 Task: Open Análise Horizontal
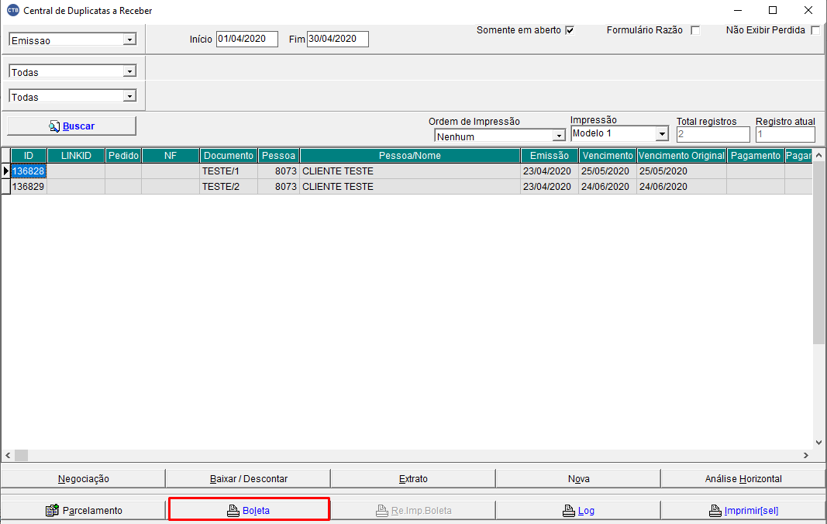(743, 478)
